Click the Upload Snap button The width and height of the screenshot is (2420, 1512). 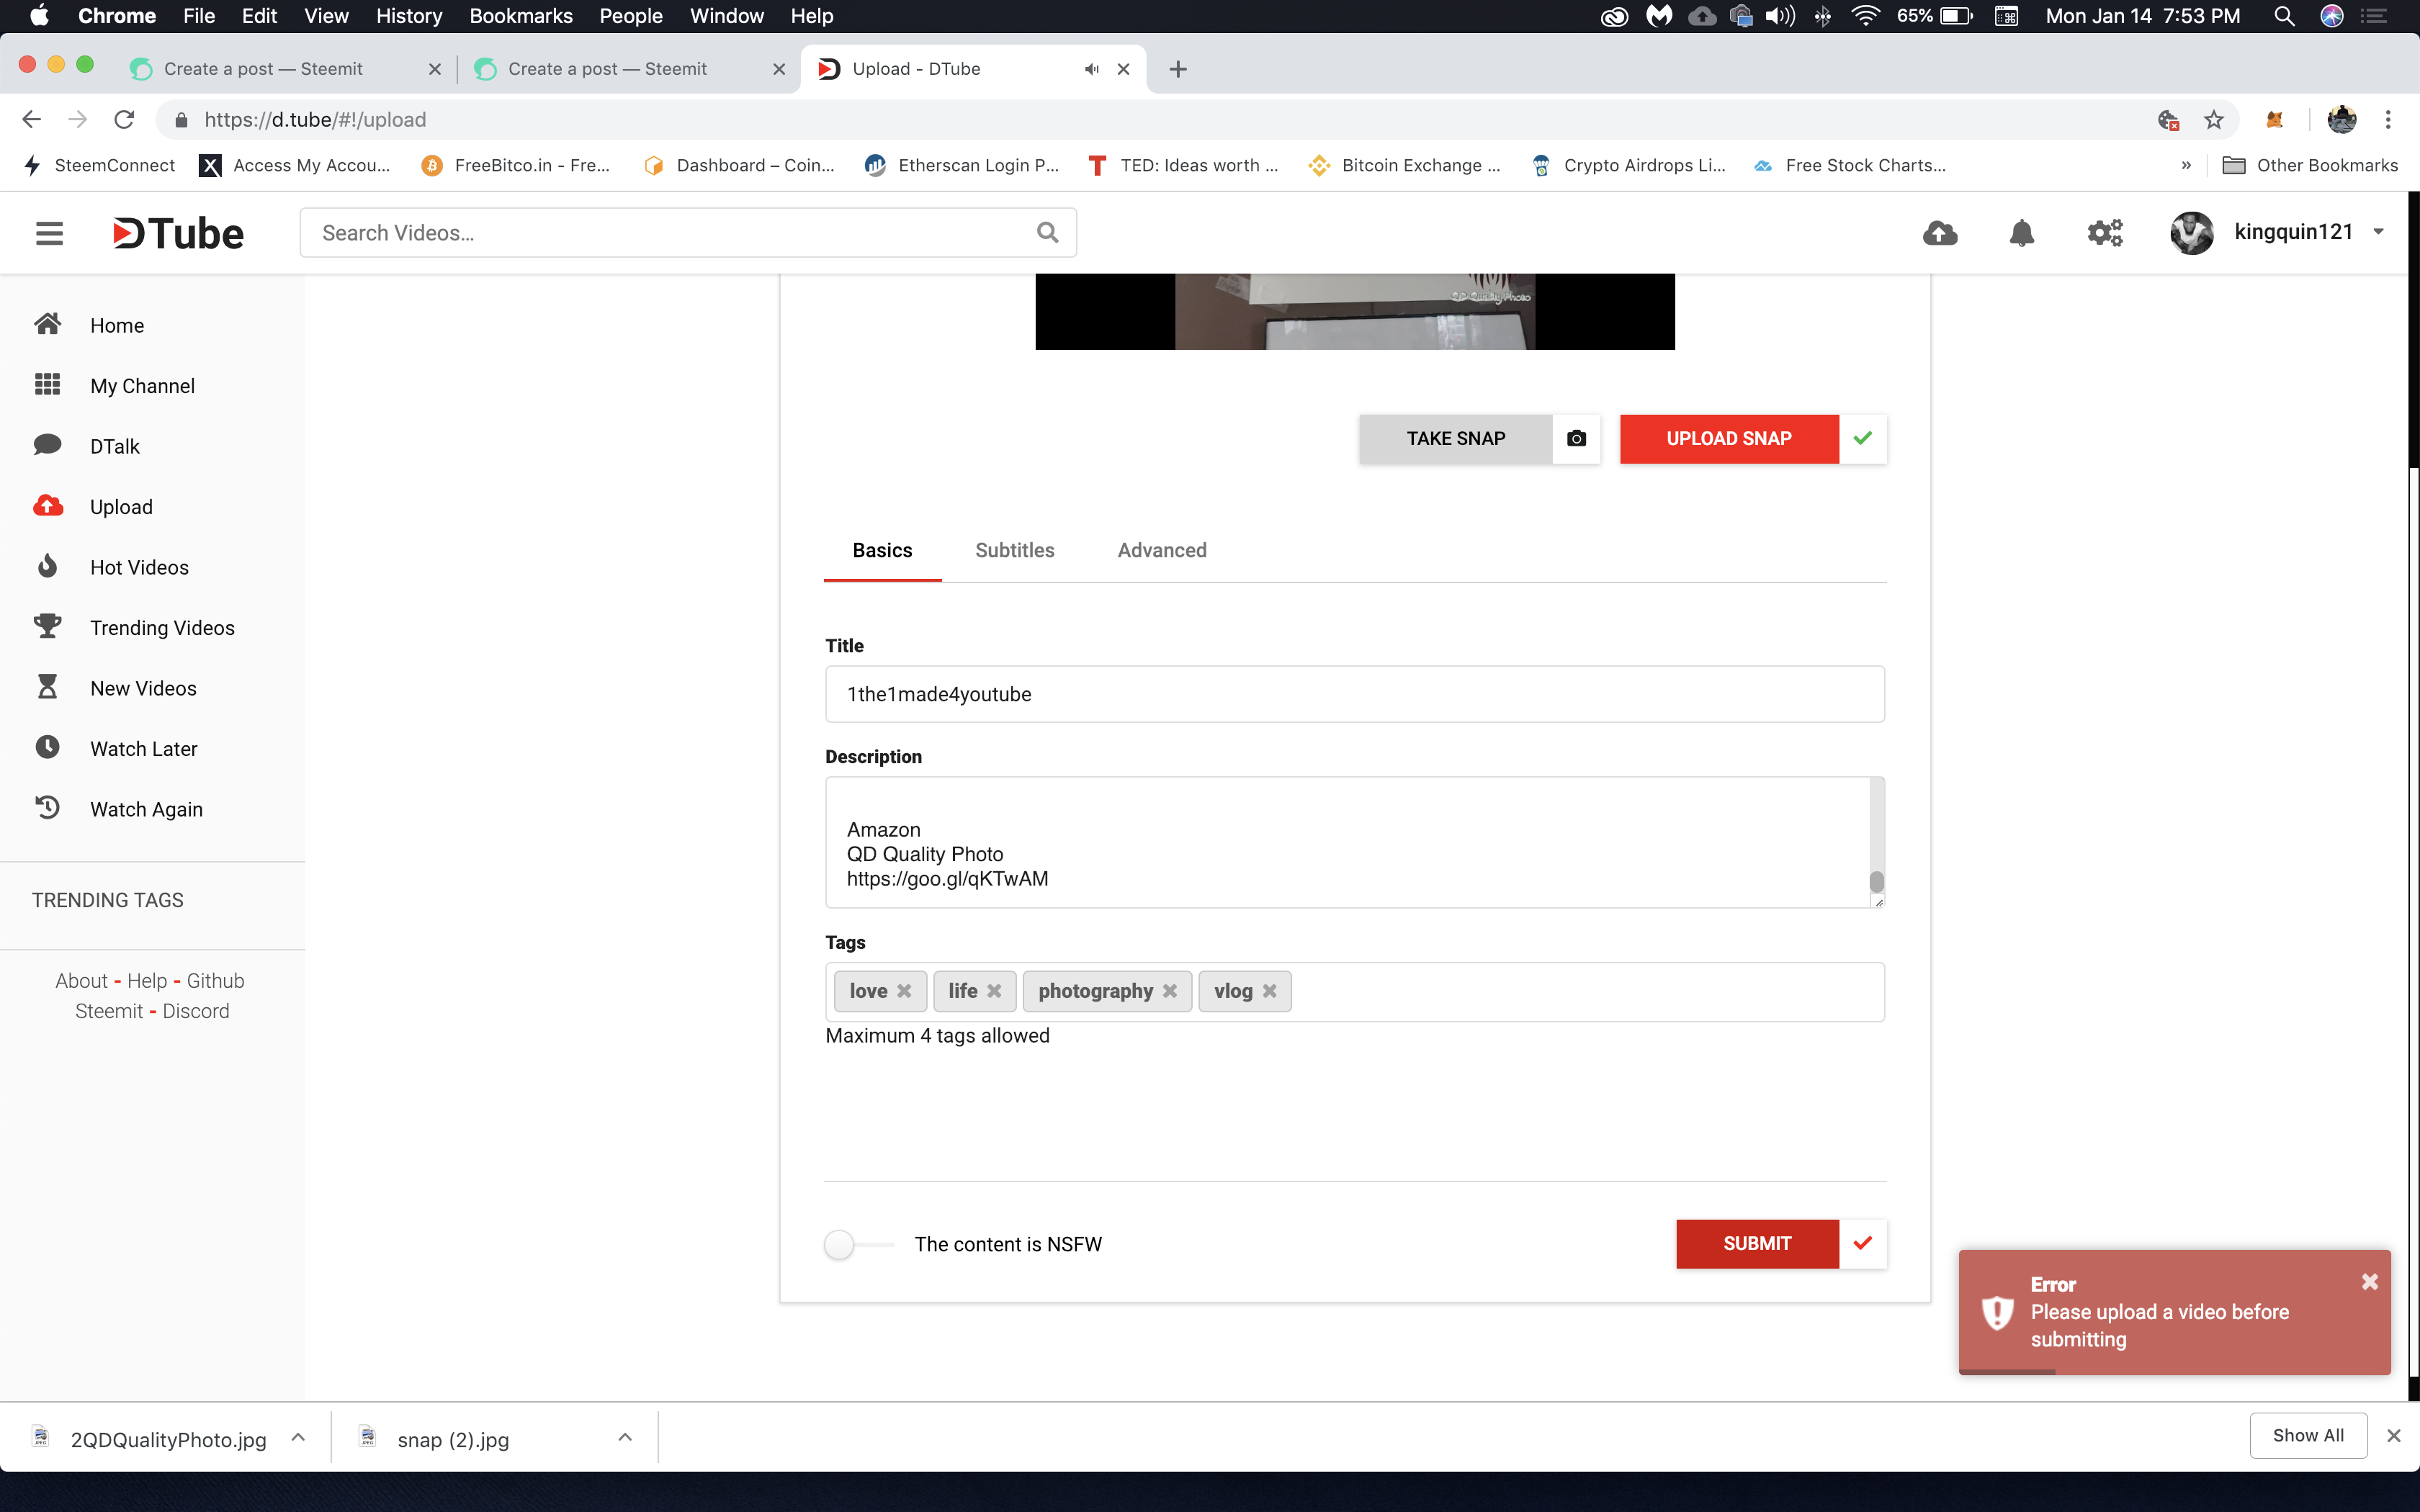click(1728, 439)
